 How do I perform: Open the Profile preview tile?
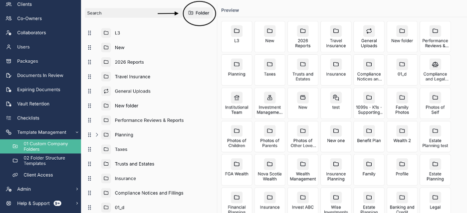[x=402, y=170]
